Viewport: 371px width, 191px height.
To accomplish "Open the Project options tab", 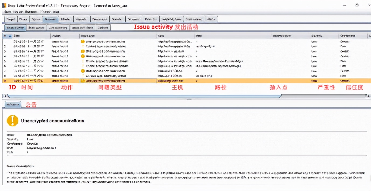I will click(x=171, y=19).
